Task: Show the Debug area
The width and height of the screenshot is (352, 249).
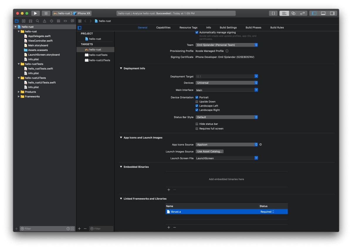Action: point(323,13)
